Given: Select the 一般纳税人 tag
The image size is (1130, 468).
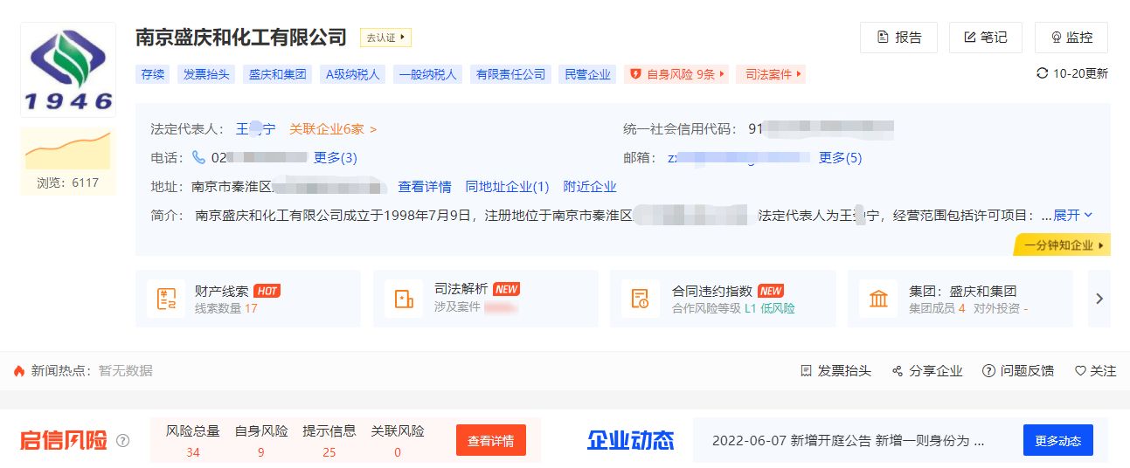Looking at the screenshot, I should pos(427,74).
